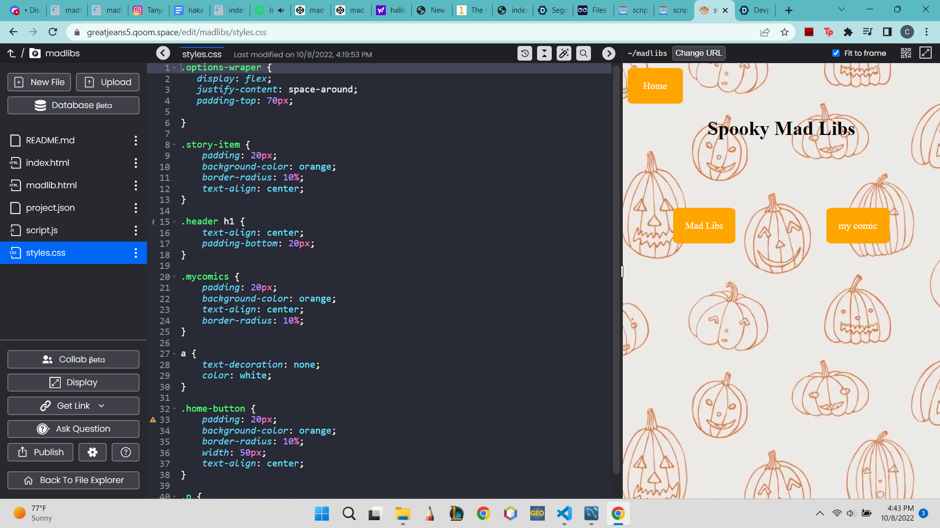Show the QR code for the preview
The image size is (940, 528).
[x=906, y=53]
